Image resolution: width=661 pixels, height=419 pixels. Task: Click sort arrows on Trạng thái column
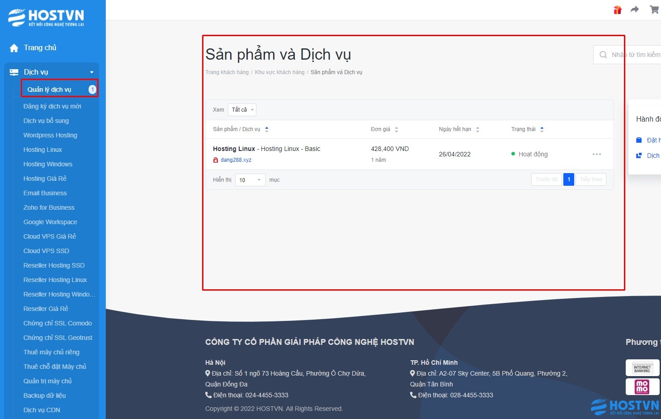(542, 129)
